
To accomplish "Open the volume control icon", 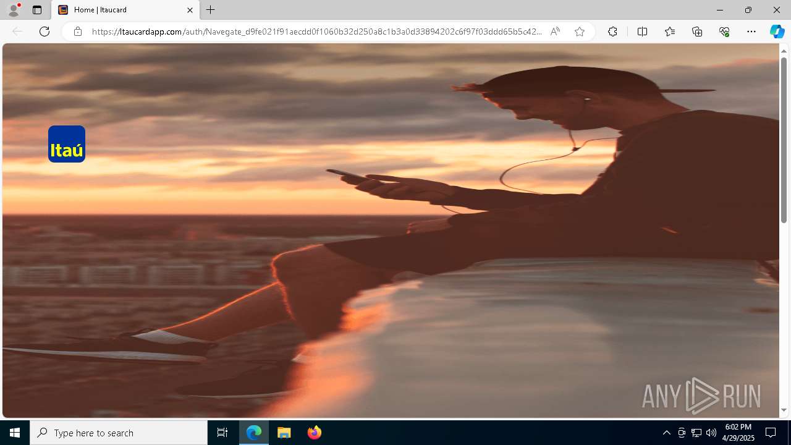I will 711,433.
